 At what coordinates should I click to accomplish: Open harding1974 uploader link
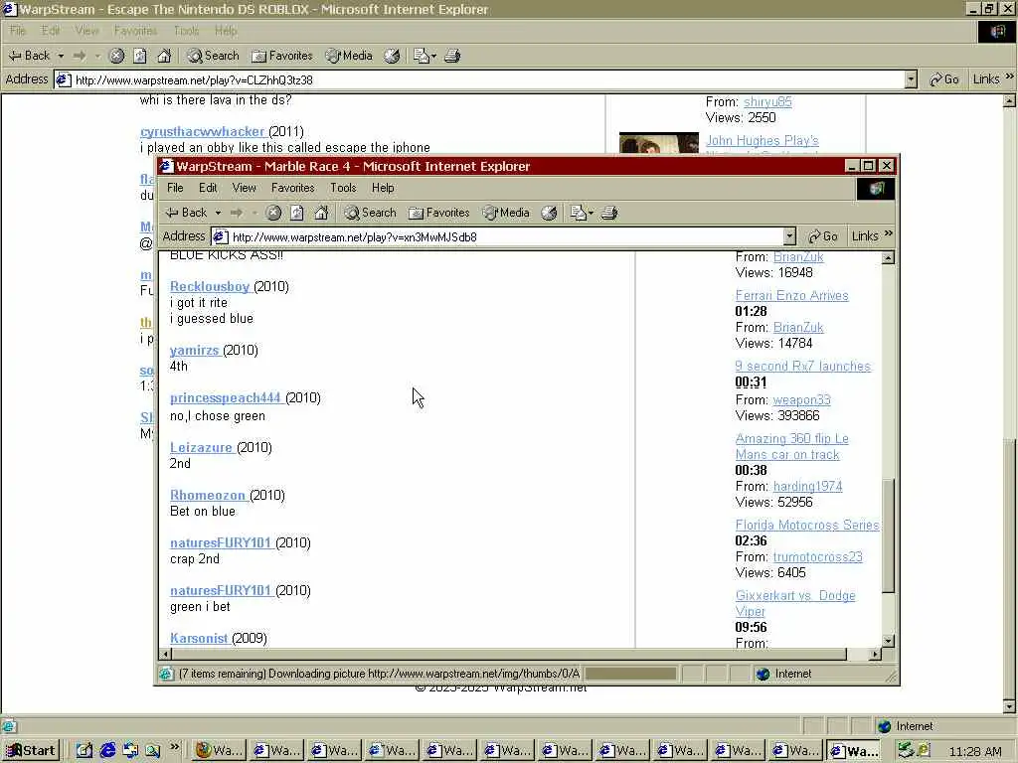tap(807, 487)
